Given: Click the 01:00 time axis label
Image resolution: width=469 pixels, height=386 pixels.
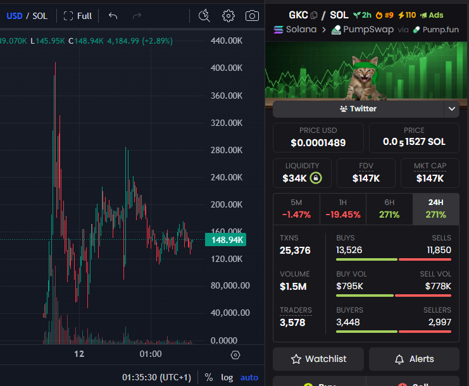Looking at the screenshot, I should 151,354.
